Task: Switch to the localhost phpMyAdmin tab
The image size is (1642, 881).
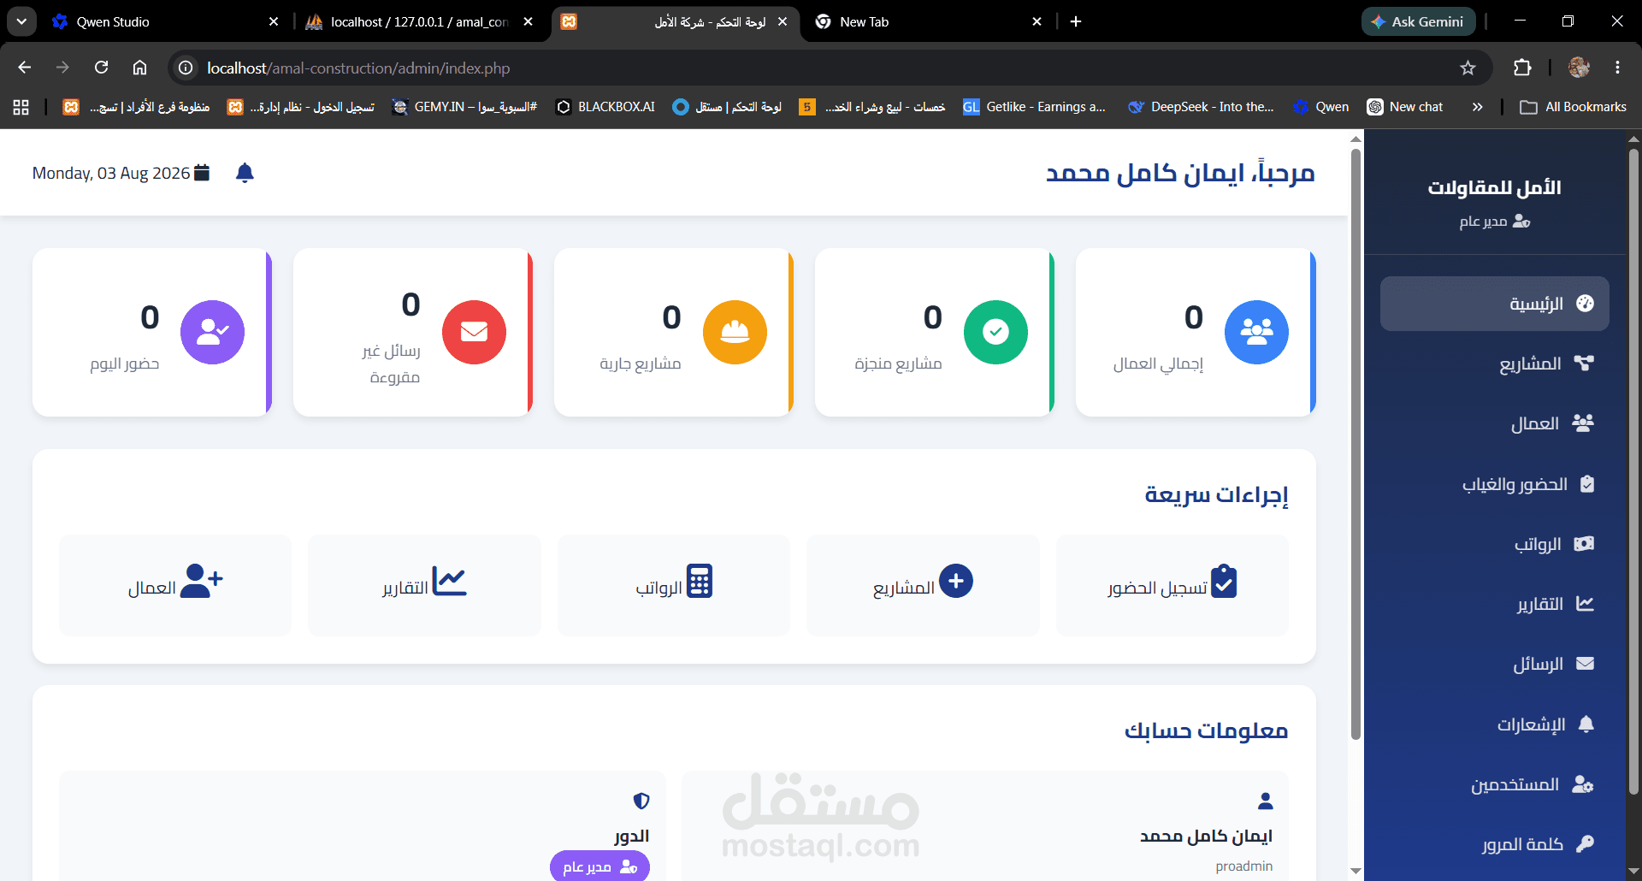Action: 419,21
